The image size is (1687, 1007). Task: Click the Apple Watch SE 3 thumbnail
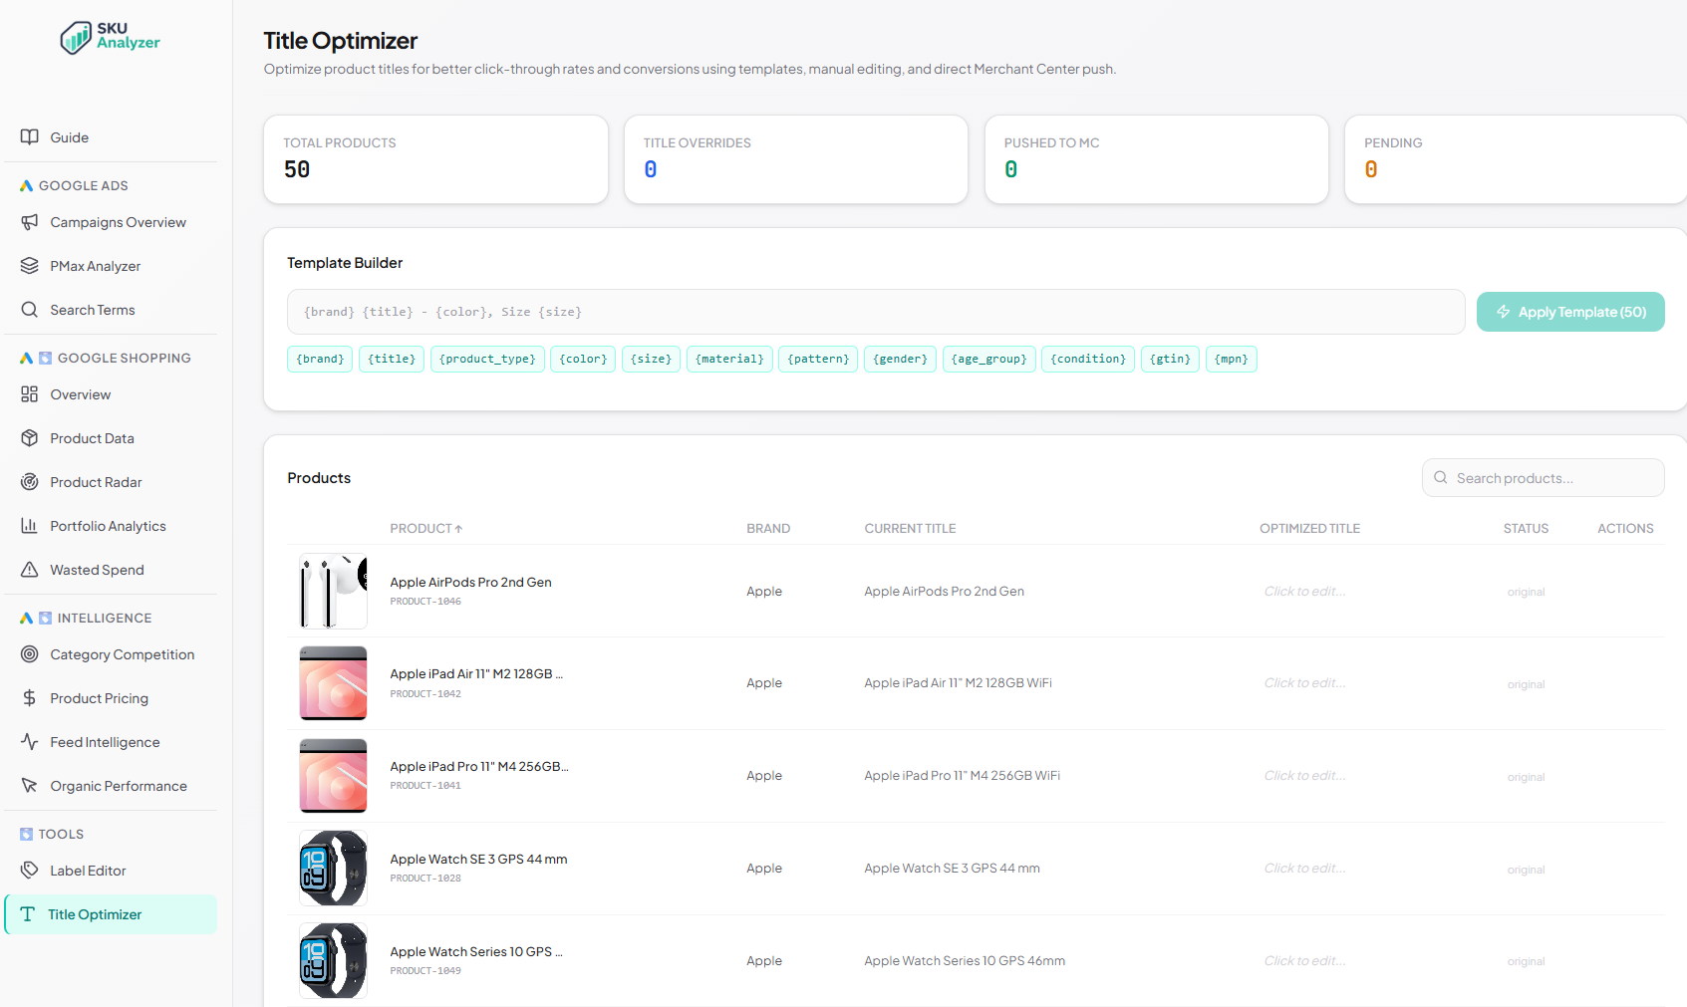[333, 869]
